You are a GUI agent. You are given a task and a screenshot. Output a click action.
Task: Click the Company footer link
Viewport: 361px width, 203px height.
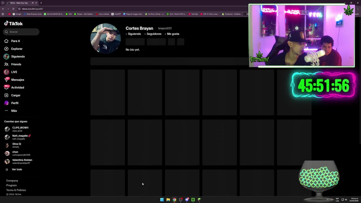tap(12, 181)
